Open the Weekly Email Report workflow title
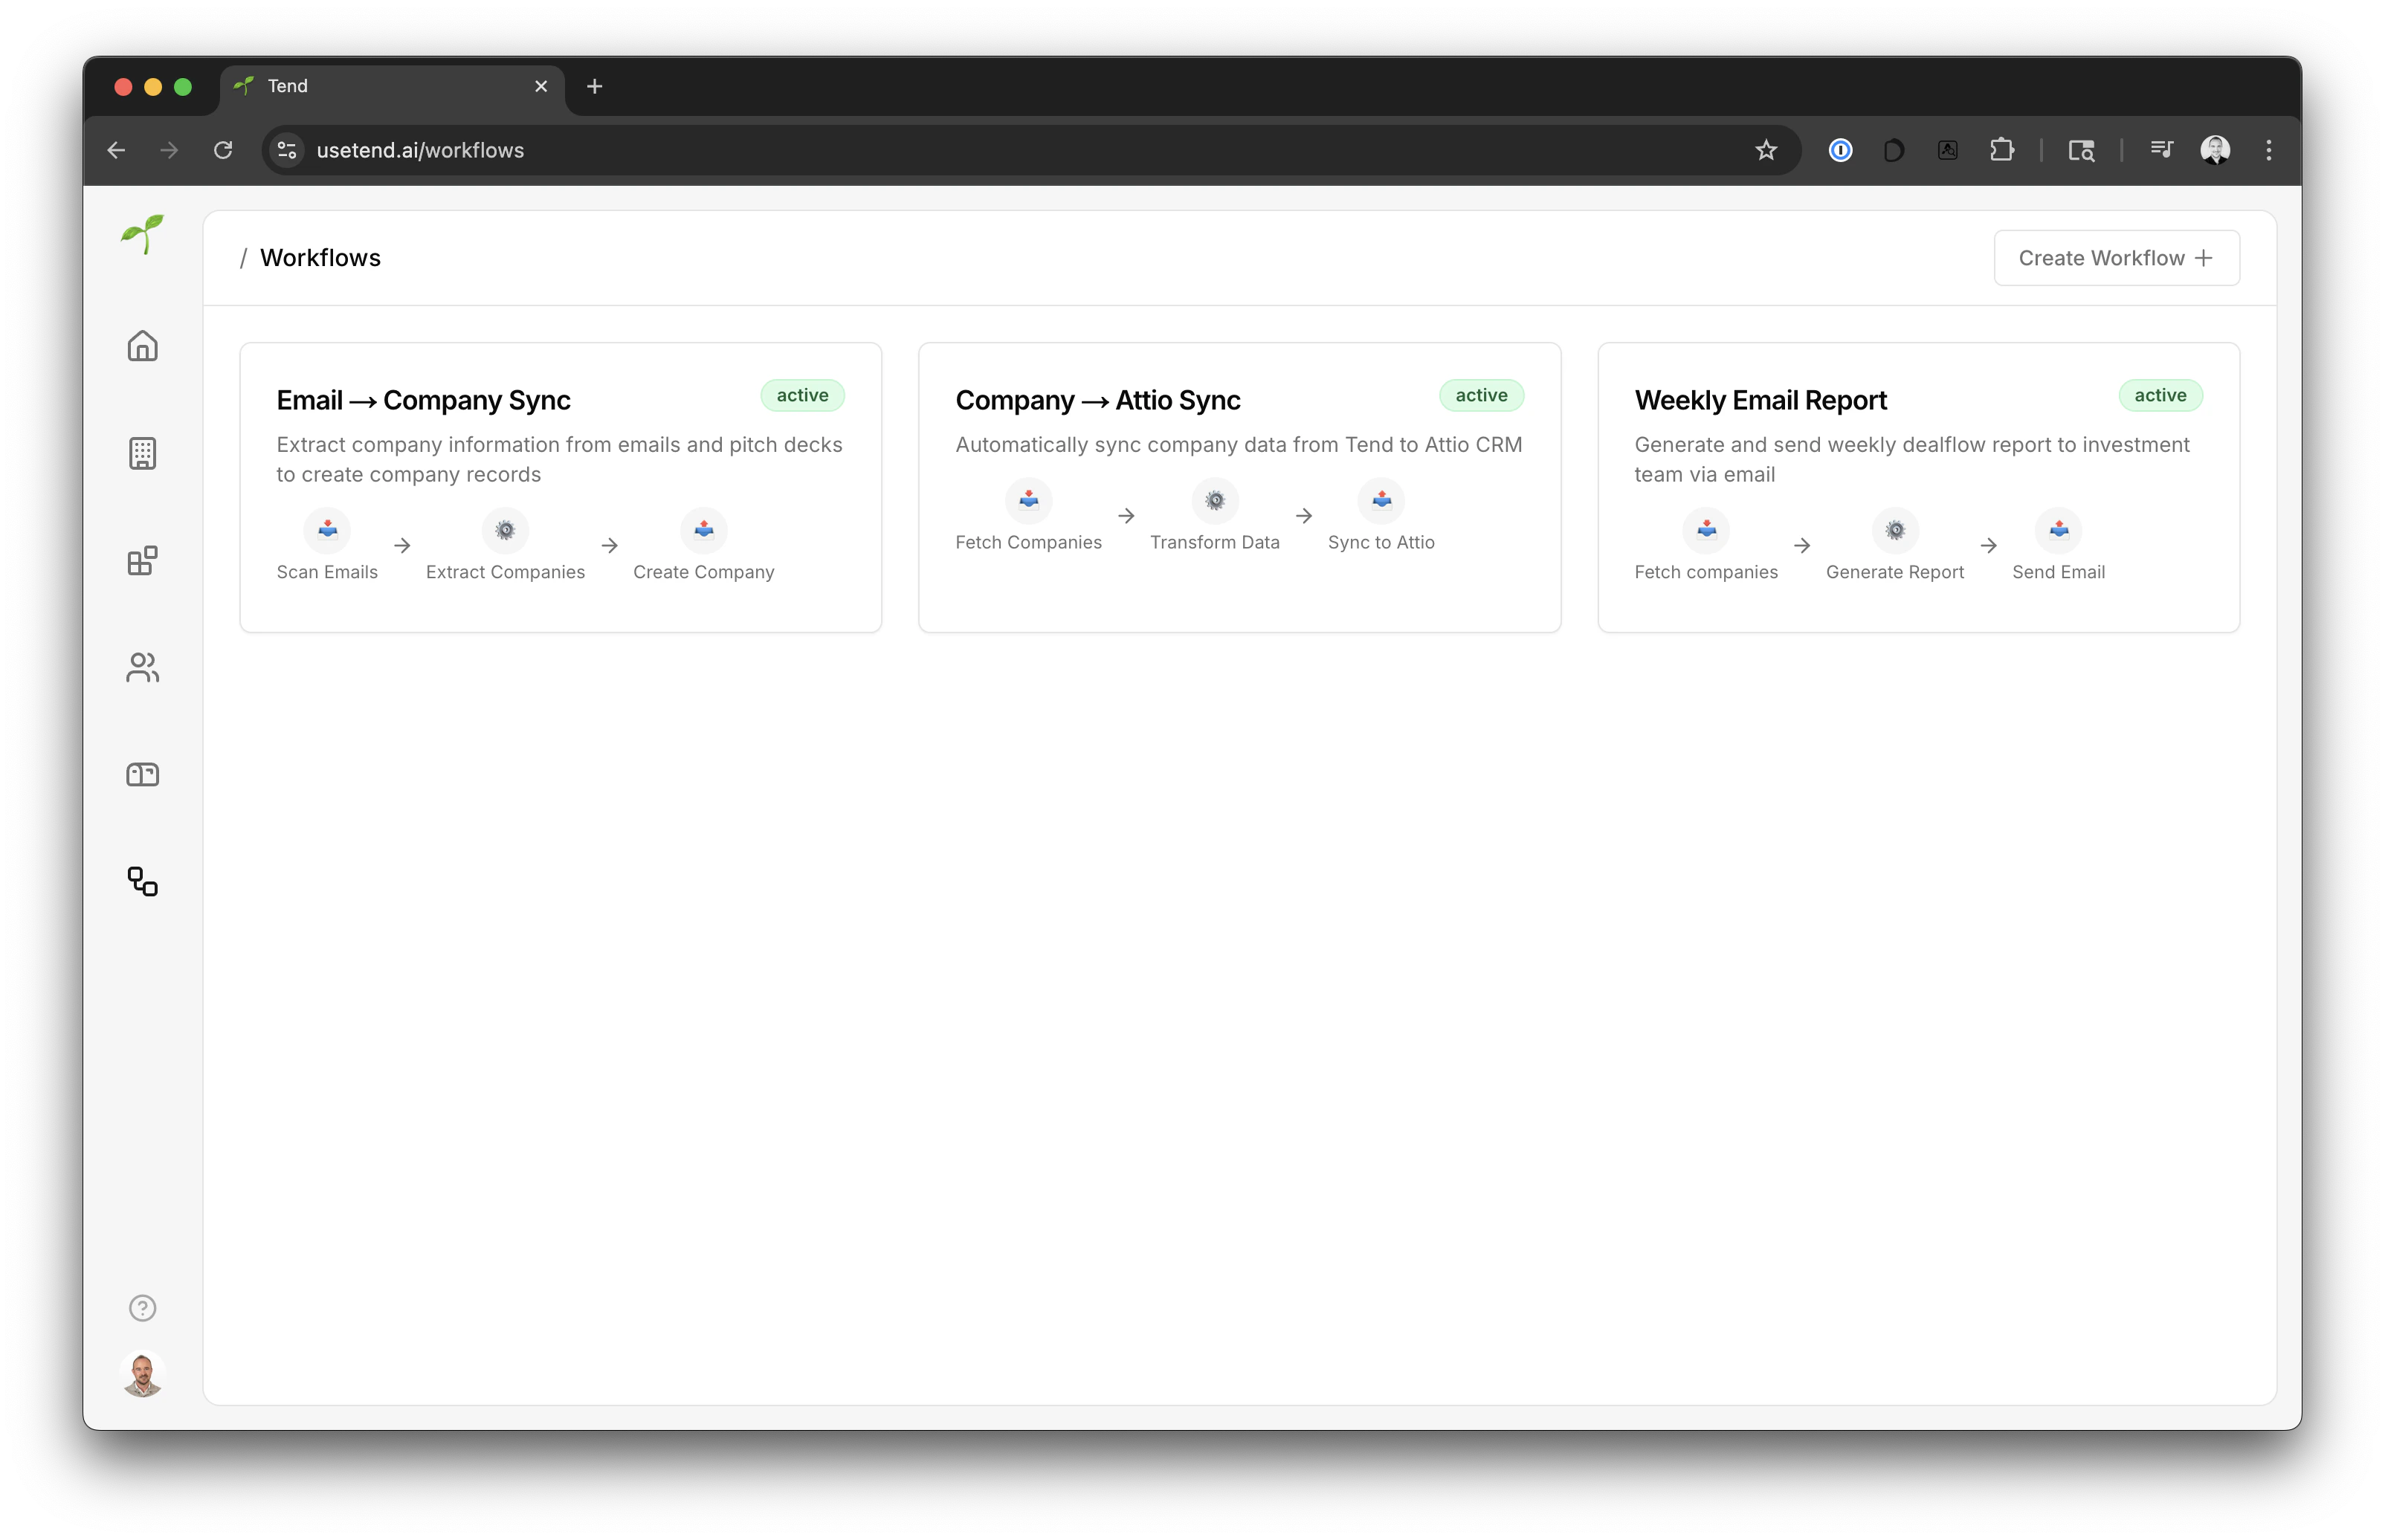2385x1540 pixels. [1760, 400]
